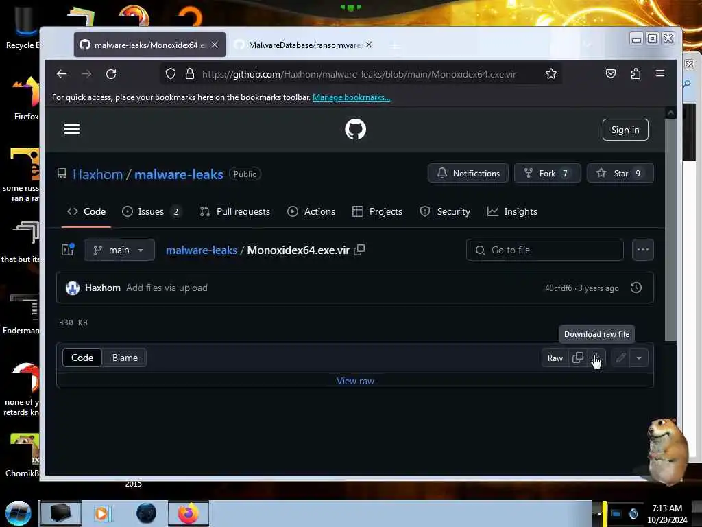Open the Projects tab

(x=378, y=211)
